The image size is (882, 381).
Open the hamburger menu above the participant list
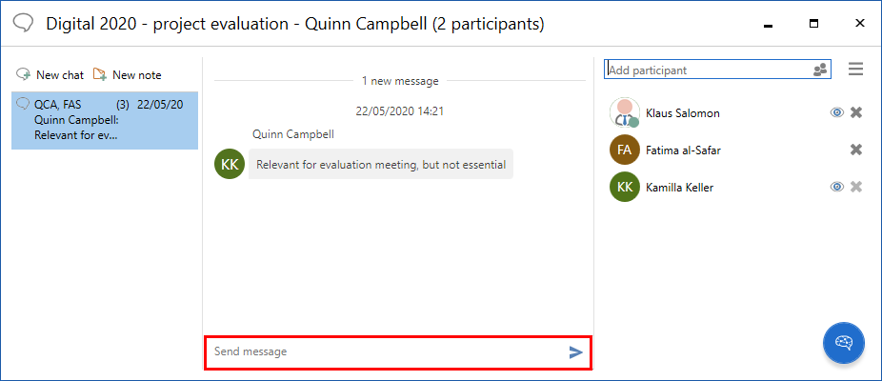[855, 70]
